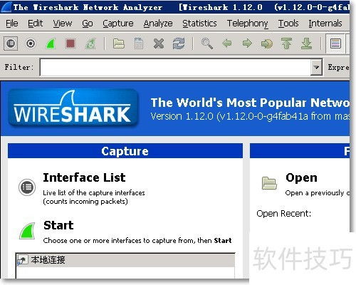Open the Analyze menu

tap(158, 24)
